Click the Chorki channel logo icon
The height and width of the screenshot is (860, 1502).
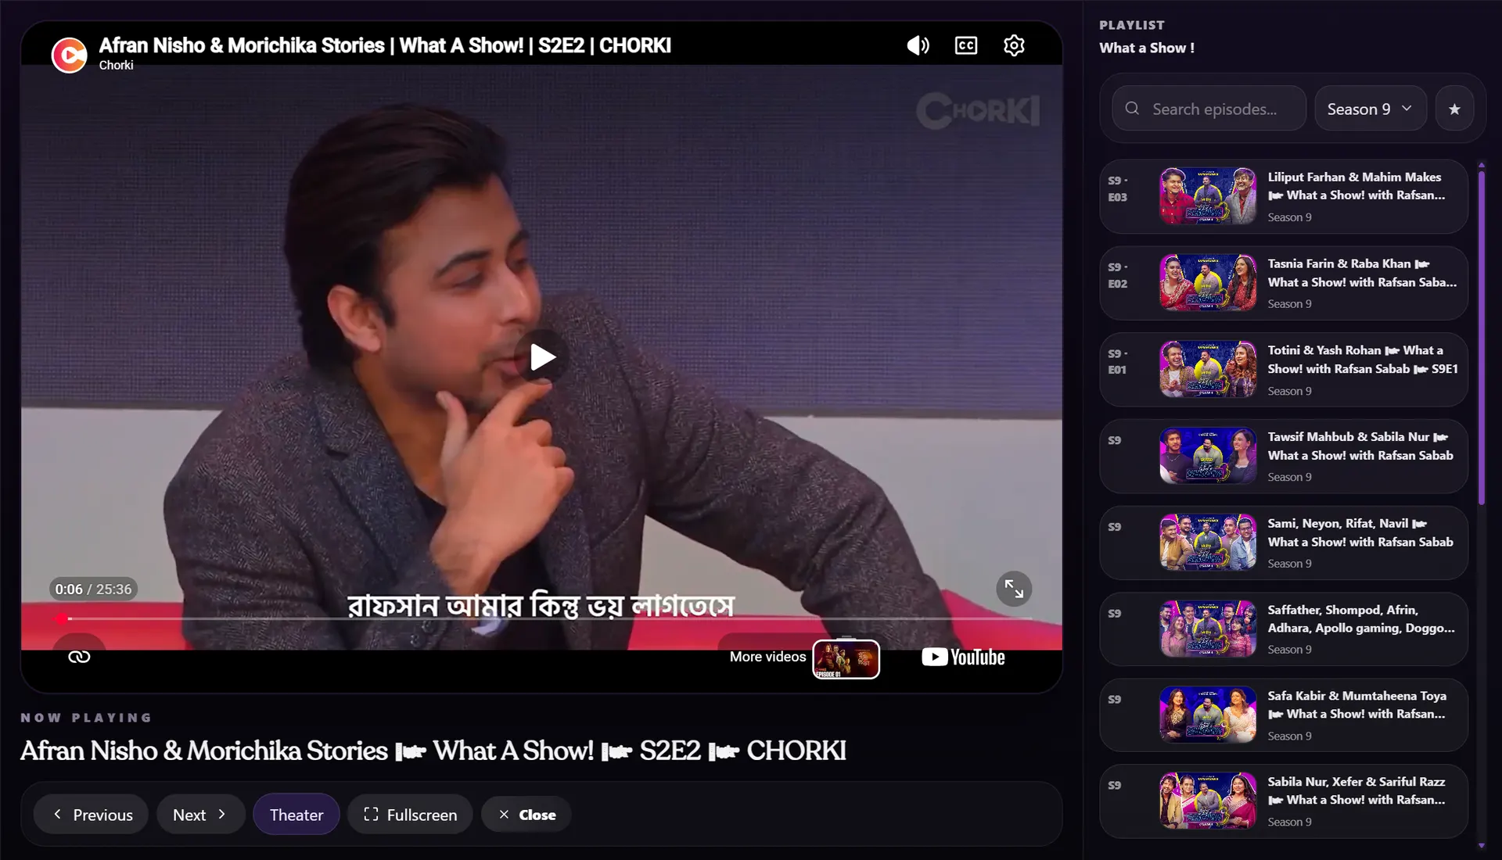pos(69,55)
